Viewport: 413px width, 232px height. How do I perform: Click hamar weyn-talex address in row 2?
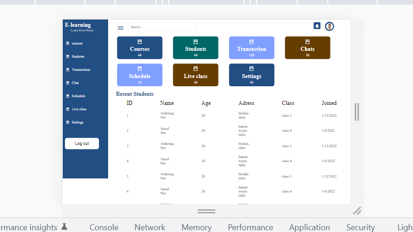coord(243,131)
